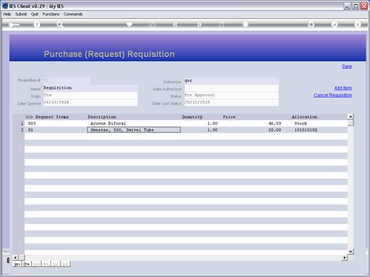This screenshot has height=277, width=370.
Task: Click the clock icon in toolbar
Action: tap(152, 24)
